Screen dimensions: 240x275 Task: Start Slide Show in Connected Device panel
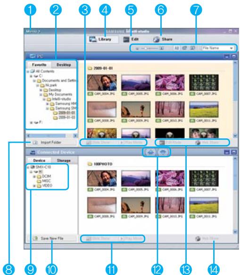98,238
